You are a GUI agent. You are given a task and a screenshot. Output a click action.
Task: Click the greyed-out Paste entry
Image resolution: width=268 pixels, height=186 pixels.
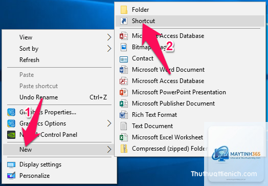click(x=27, y=75)
